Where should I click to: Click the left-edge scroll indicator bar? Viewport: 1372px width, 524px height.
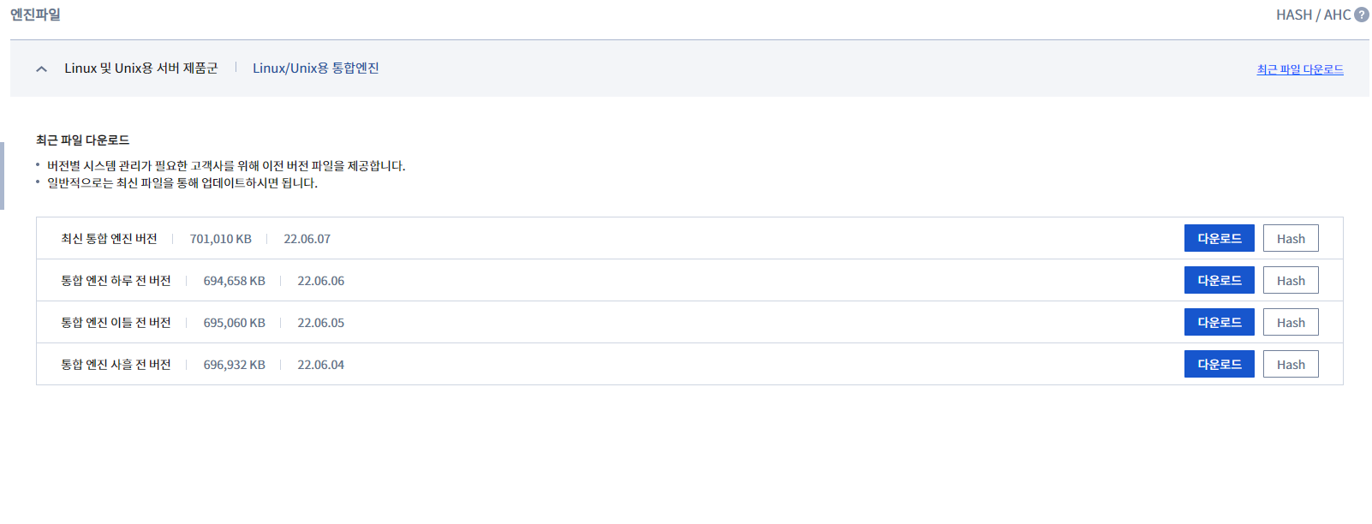(x=2, y=176)
